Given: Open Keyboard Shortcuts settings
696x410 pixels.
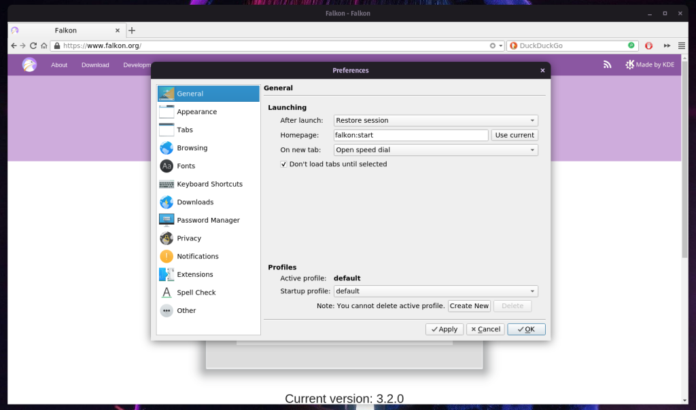Looking at the screenshot, I should point(209,184).
